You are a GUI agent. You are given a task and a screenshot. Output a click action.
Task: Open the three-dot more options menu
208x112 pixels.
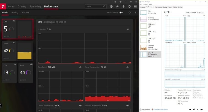[136, 12]
